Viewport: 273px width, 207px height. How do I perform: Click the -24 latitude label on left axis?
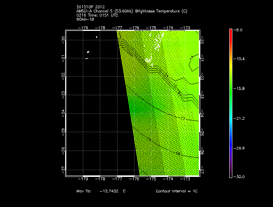63,113
